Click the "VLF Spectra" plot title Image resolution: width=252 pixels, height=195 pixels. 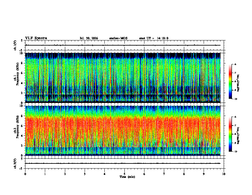click(x=36, y=38)
